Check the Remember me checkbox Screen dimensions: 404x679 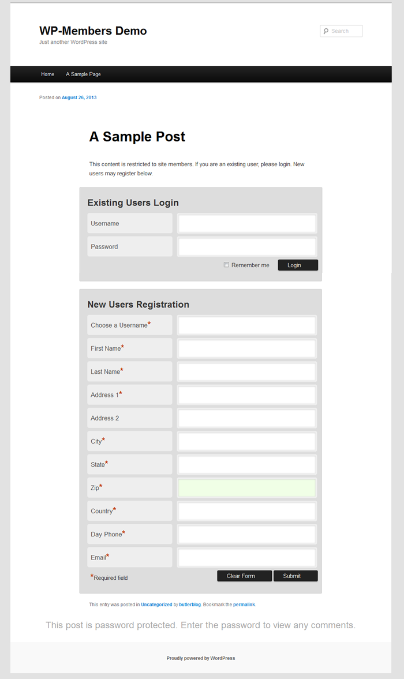coord(226,265)
